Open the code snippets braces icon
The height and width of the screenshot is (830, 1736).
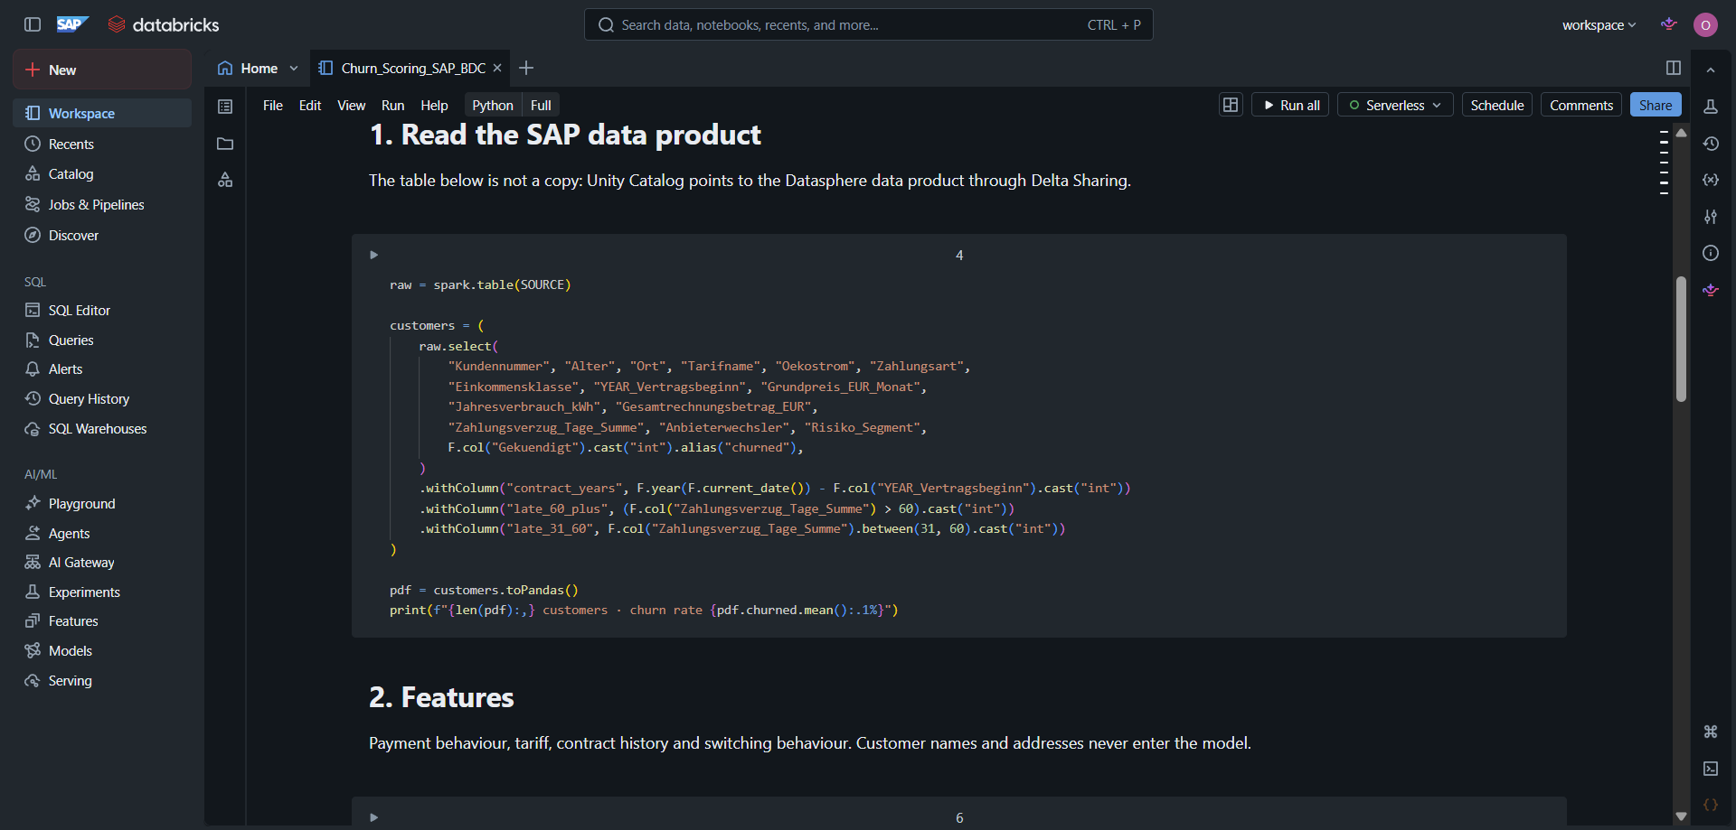coord(1711,805)
